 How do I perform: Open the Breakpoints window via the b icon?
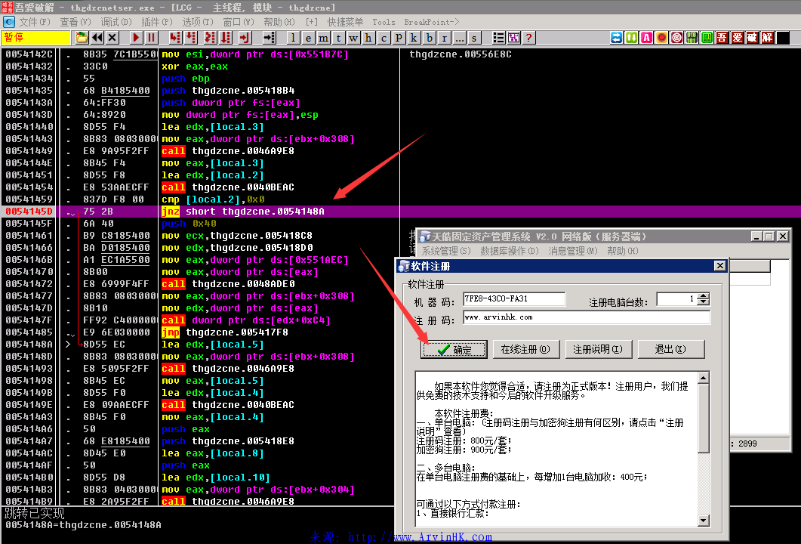tap(429, 37)
